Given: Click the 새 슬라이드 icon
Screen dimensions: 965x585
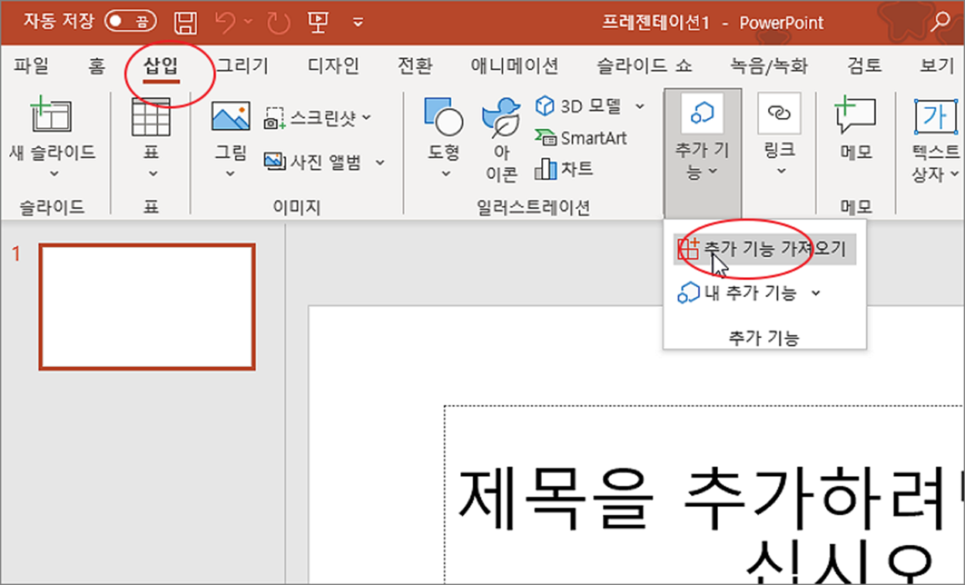Looking at the screenshot, I should pos(52,117).
